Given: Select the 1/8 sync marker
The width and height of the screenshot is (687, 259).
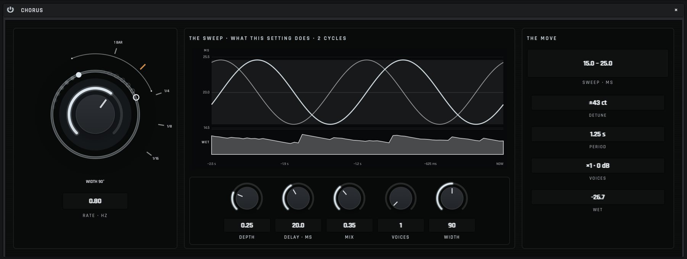Looking at the screenshot, I should (x=169, y=126).
